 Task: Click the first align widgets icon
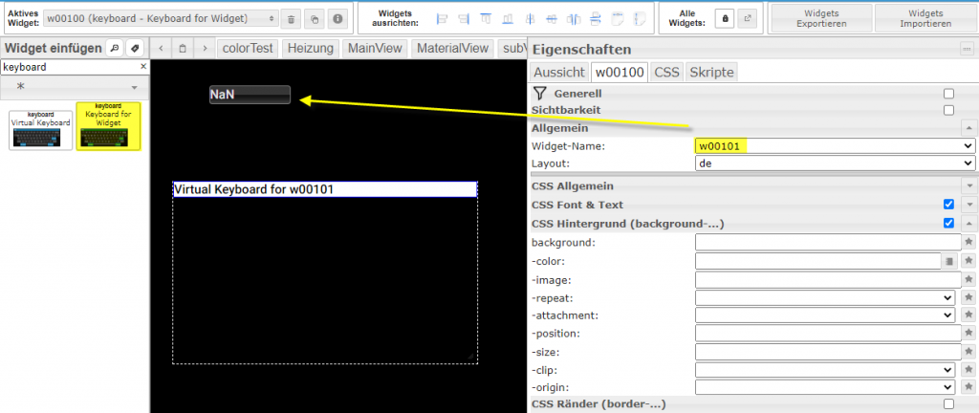point(441,18)
